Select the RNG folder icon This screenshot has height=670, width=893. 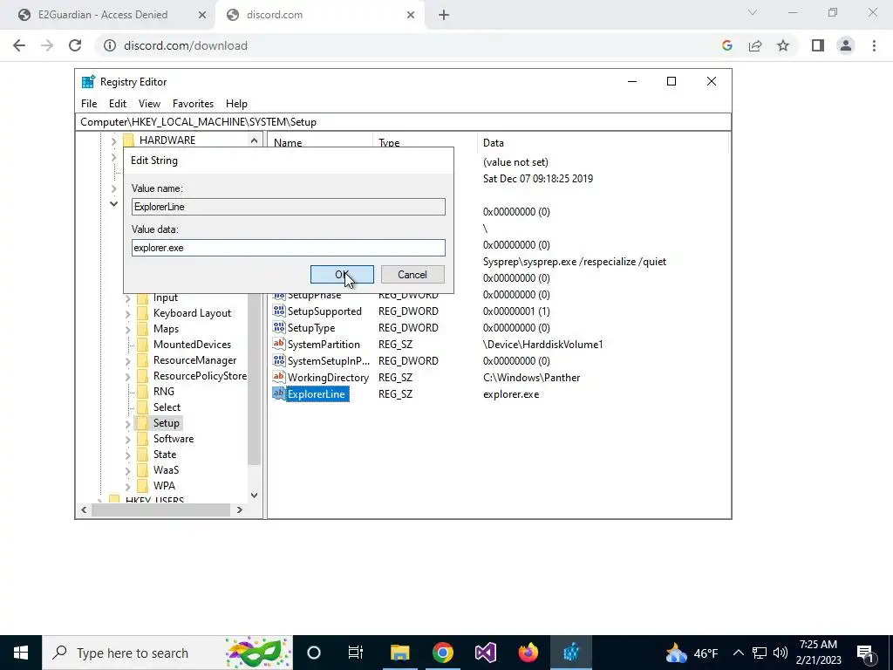click(x=142, y=392)
